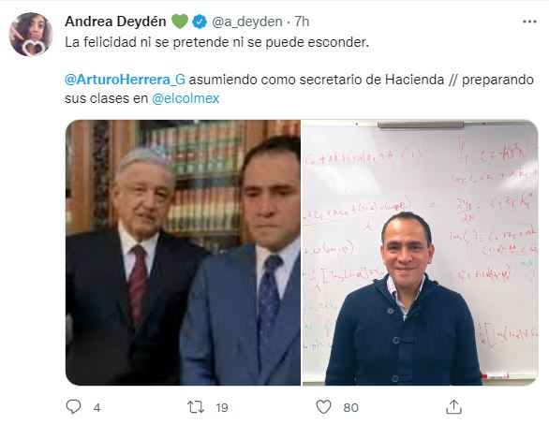The image size is (549, 425).
Task: Click the reply count 4
Action: (x=97, y=408)
